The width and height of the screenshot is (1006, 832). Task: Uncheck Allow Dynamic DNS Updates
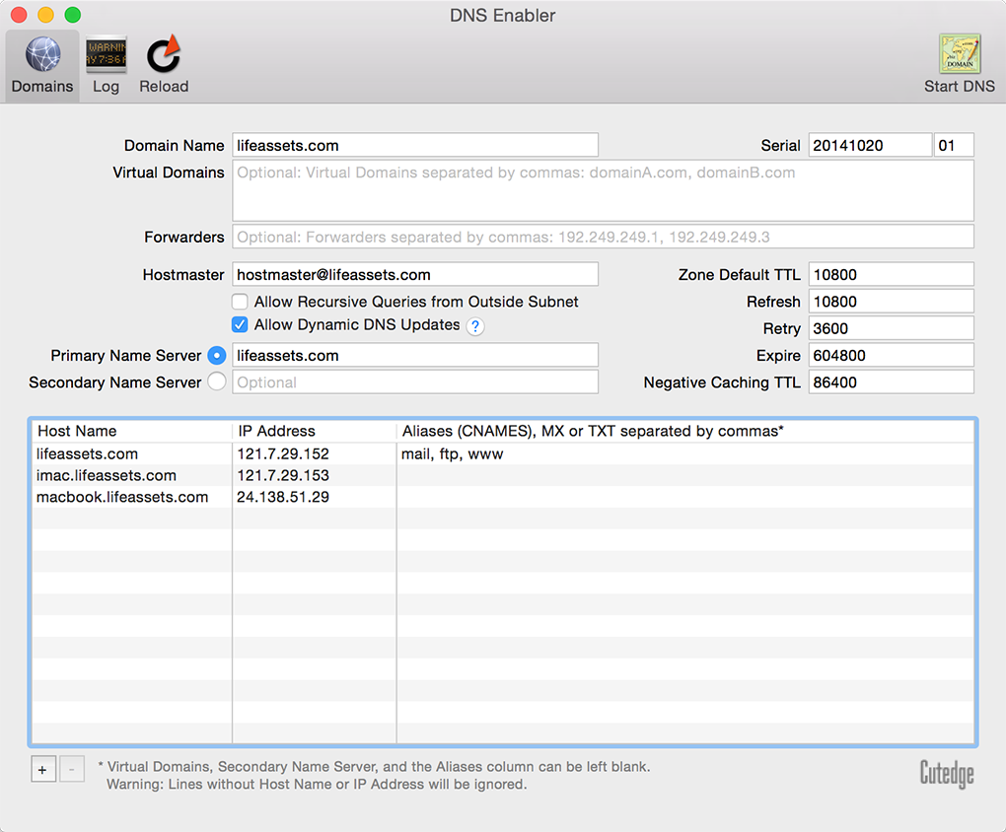tap(240, 325)
